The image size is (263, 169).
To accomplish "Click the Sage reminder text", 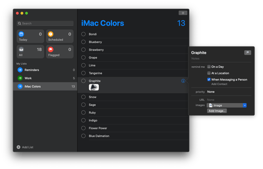I will pyautogui.click(x=92, y=105).
